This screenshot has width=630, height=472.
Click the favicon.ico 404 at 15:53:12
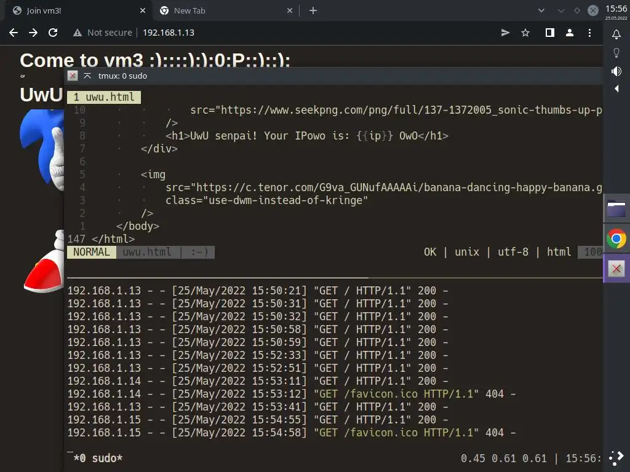(291, 394)
